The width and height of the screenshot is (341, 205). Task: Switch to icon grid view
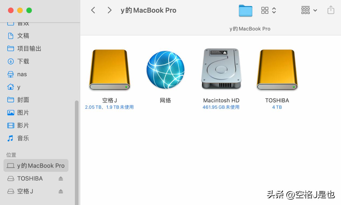265,11
